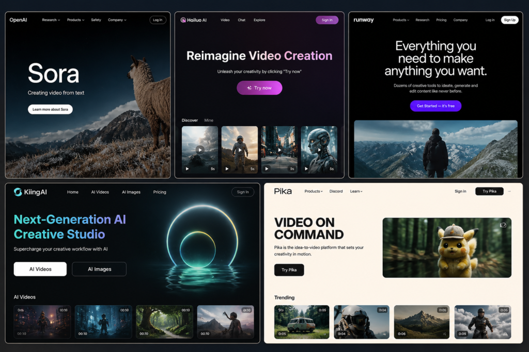Click the arrow icon right of Pika's nav Try Pika button
529x352 pixels.
pyautogui.click(x=509, y=191)
